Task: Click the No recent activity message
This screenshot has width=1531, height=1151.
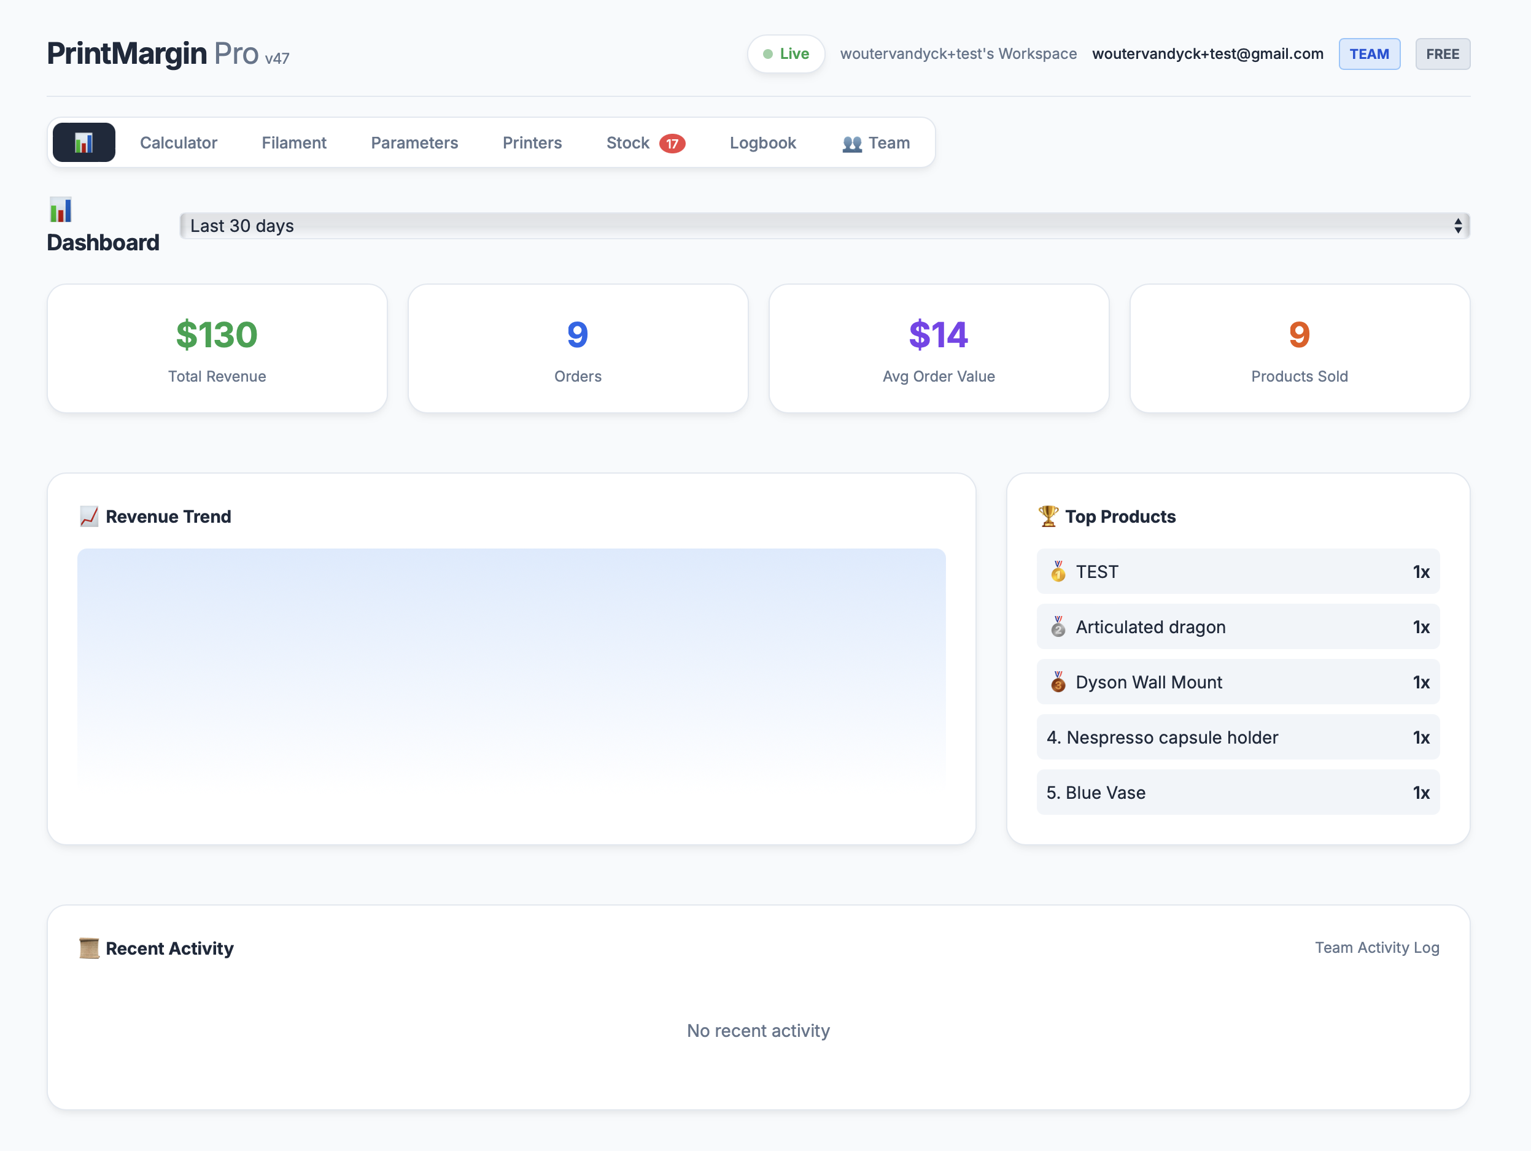Action: [x=759, y=1031]
